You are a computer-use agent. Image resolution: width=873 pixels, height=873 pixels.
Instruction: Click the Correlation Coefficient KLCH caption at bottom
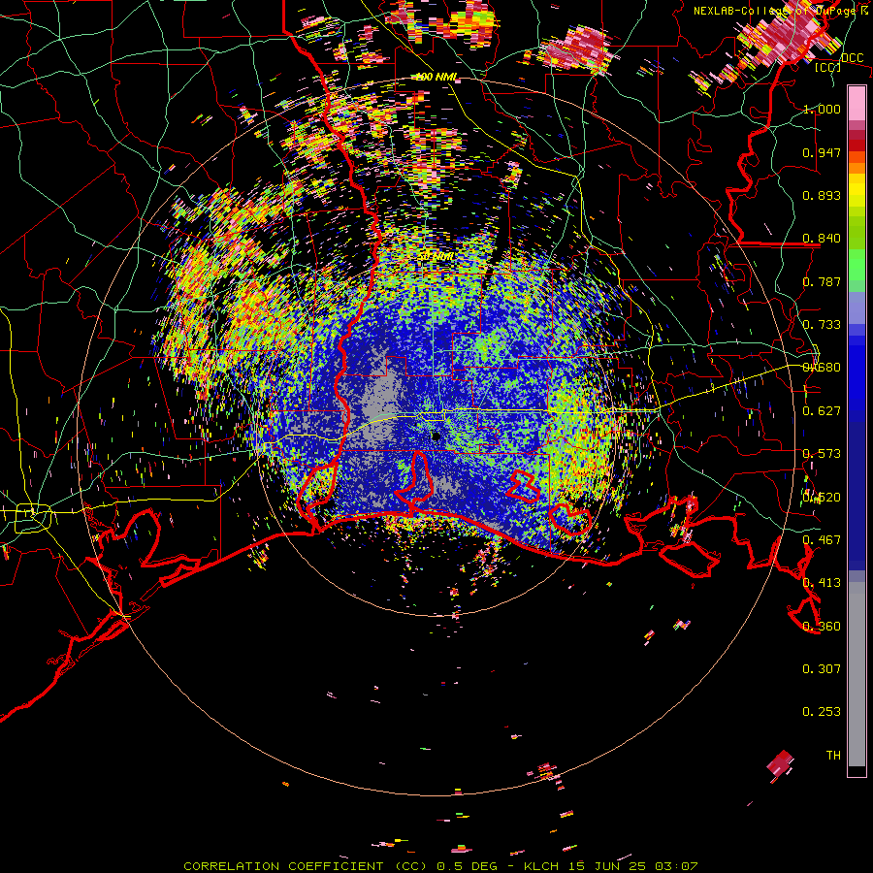pyautogui.click(x=440, y=866)
